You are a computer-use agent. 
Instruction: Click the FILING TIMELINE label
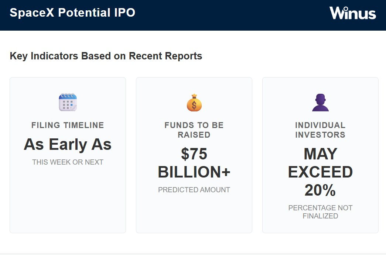(x=68, y=125)
